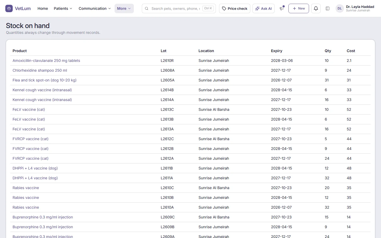Select lot number L2610B cell
This screenshot has width=381, height=238.
pos(167,198)
